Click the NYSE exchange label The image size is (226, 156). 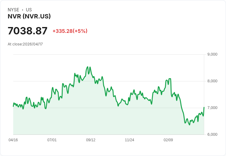coord(14,10)
